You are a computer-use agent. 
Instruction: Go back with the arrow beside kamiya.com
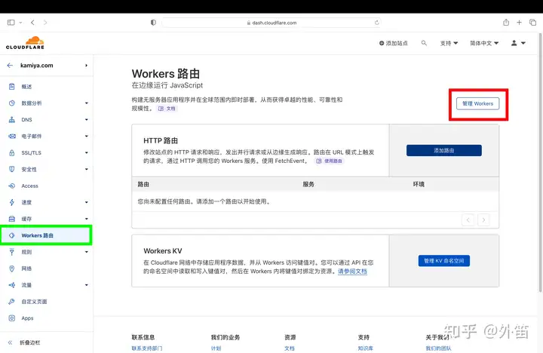(10, 65)
